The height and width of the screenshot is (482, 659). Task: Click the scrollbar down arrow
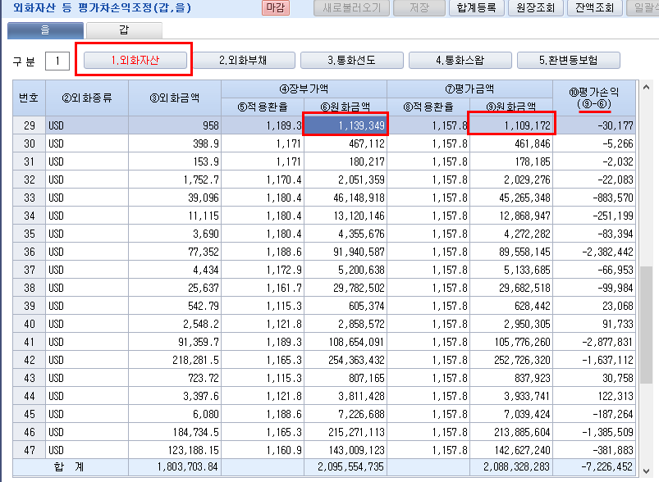point(646,471)
